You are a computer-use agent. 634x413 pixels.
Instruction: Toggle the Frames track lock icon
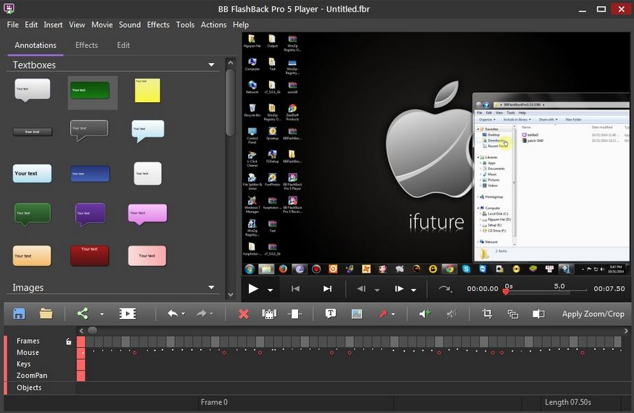coord(69,342)
